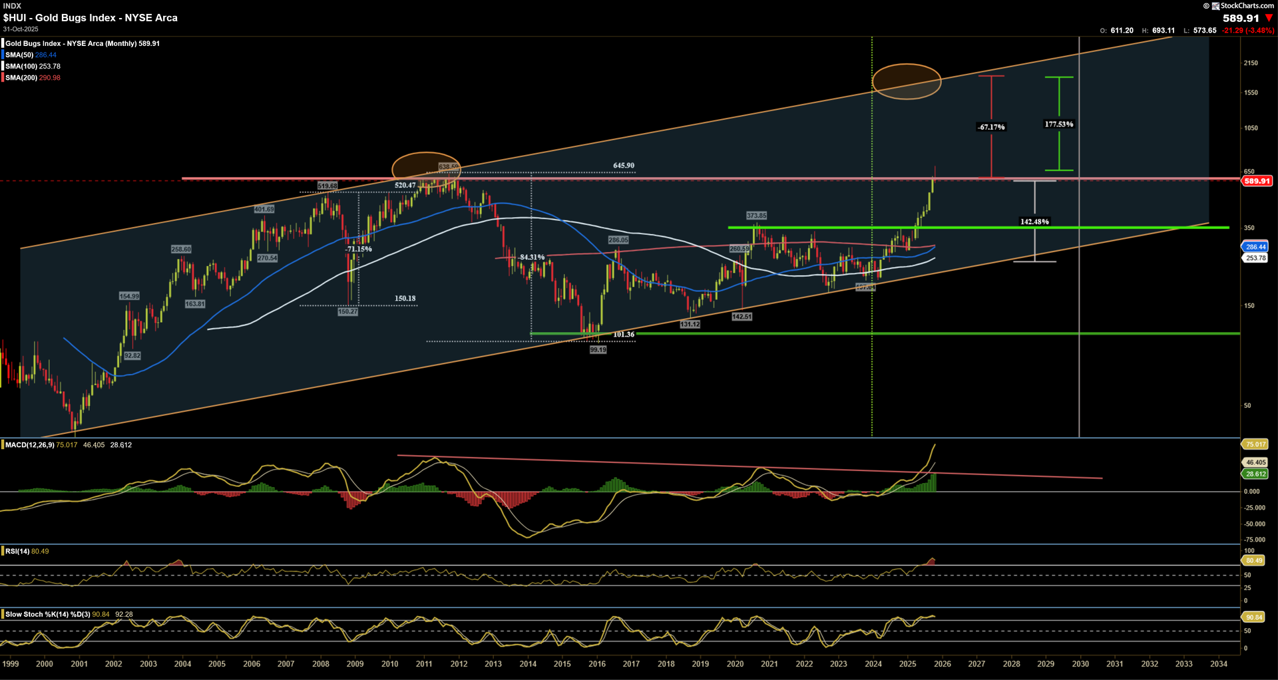This screenshot has height=680, width=1278.
Task: Select the SMA(100) legend entry
Action: 33,66
